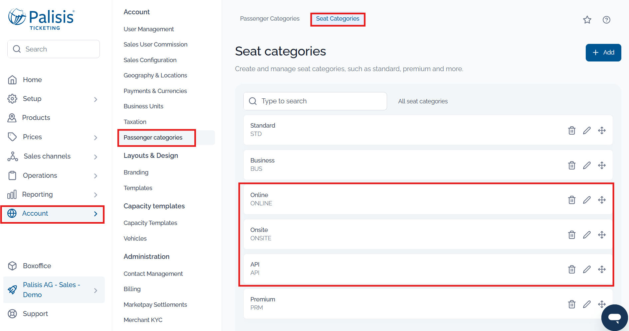Edit the Onsite seat category
Screen dimensions: 629x331
[587, 235]
